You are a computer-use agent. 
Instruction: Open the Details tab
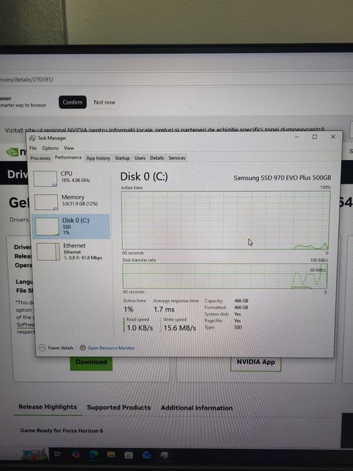pyautogui.click(x=157, y=158)
